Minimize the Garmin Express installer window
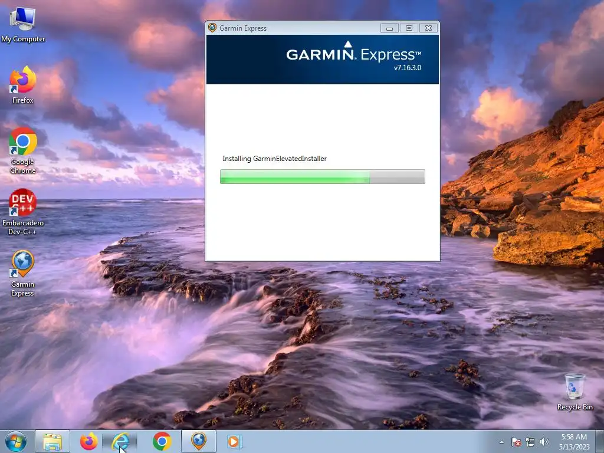This screenshot has width=604, height=453. (389, 28)
